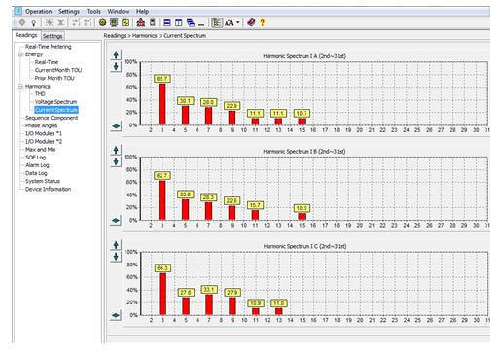Image resolution: width=504 pixels, height=354 pixels.
Task: Open the Settings menu in menu bar
Action: [x=69, y=12]
